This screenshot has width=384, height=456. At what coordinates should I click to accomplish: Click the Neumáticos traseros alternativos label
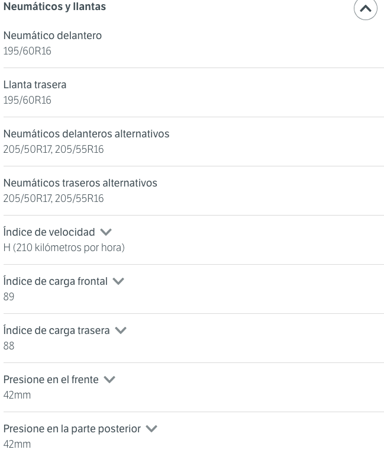click(80, 183)
